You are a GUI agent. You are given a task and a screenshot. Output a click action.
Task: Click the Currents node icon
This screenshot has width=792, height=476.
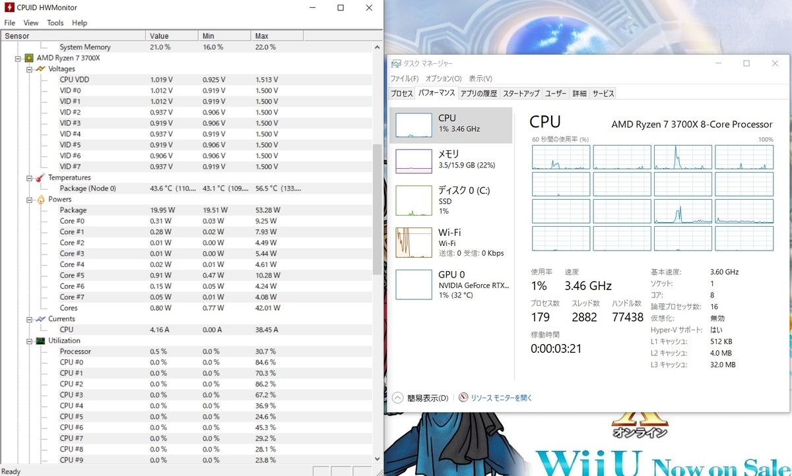tap(41, 318)
